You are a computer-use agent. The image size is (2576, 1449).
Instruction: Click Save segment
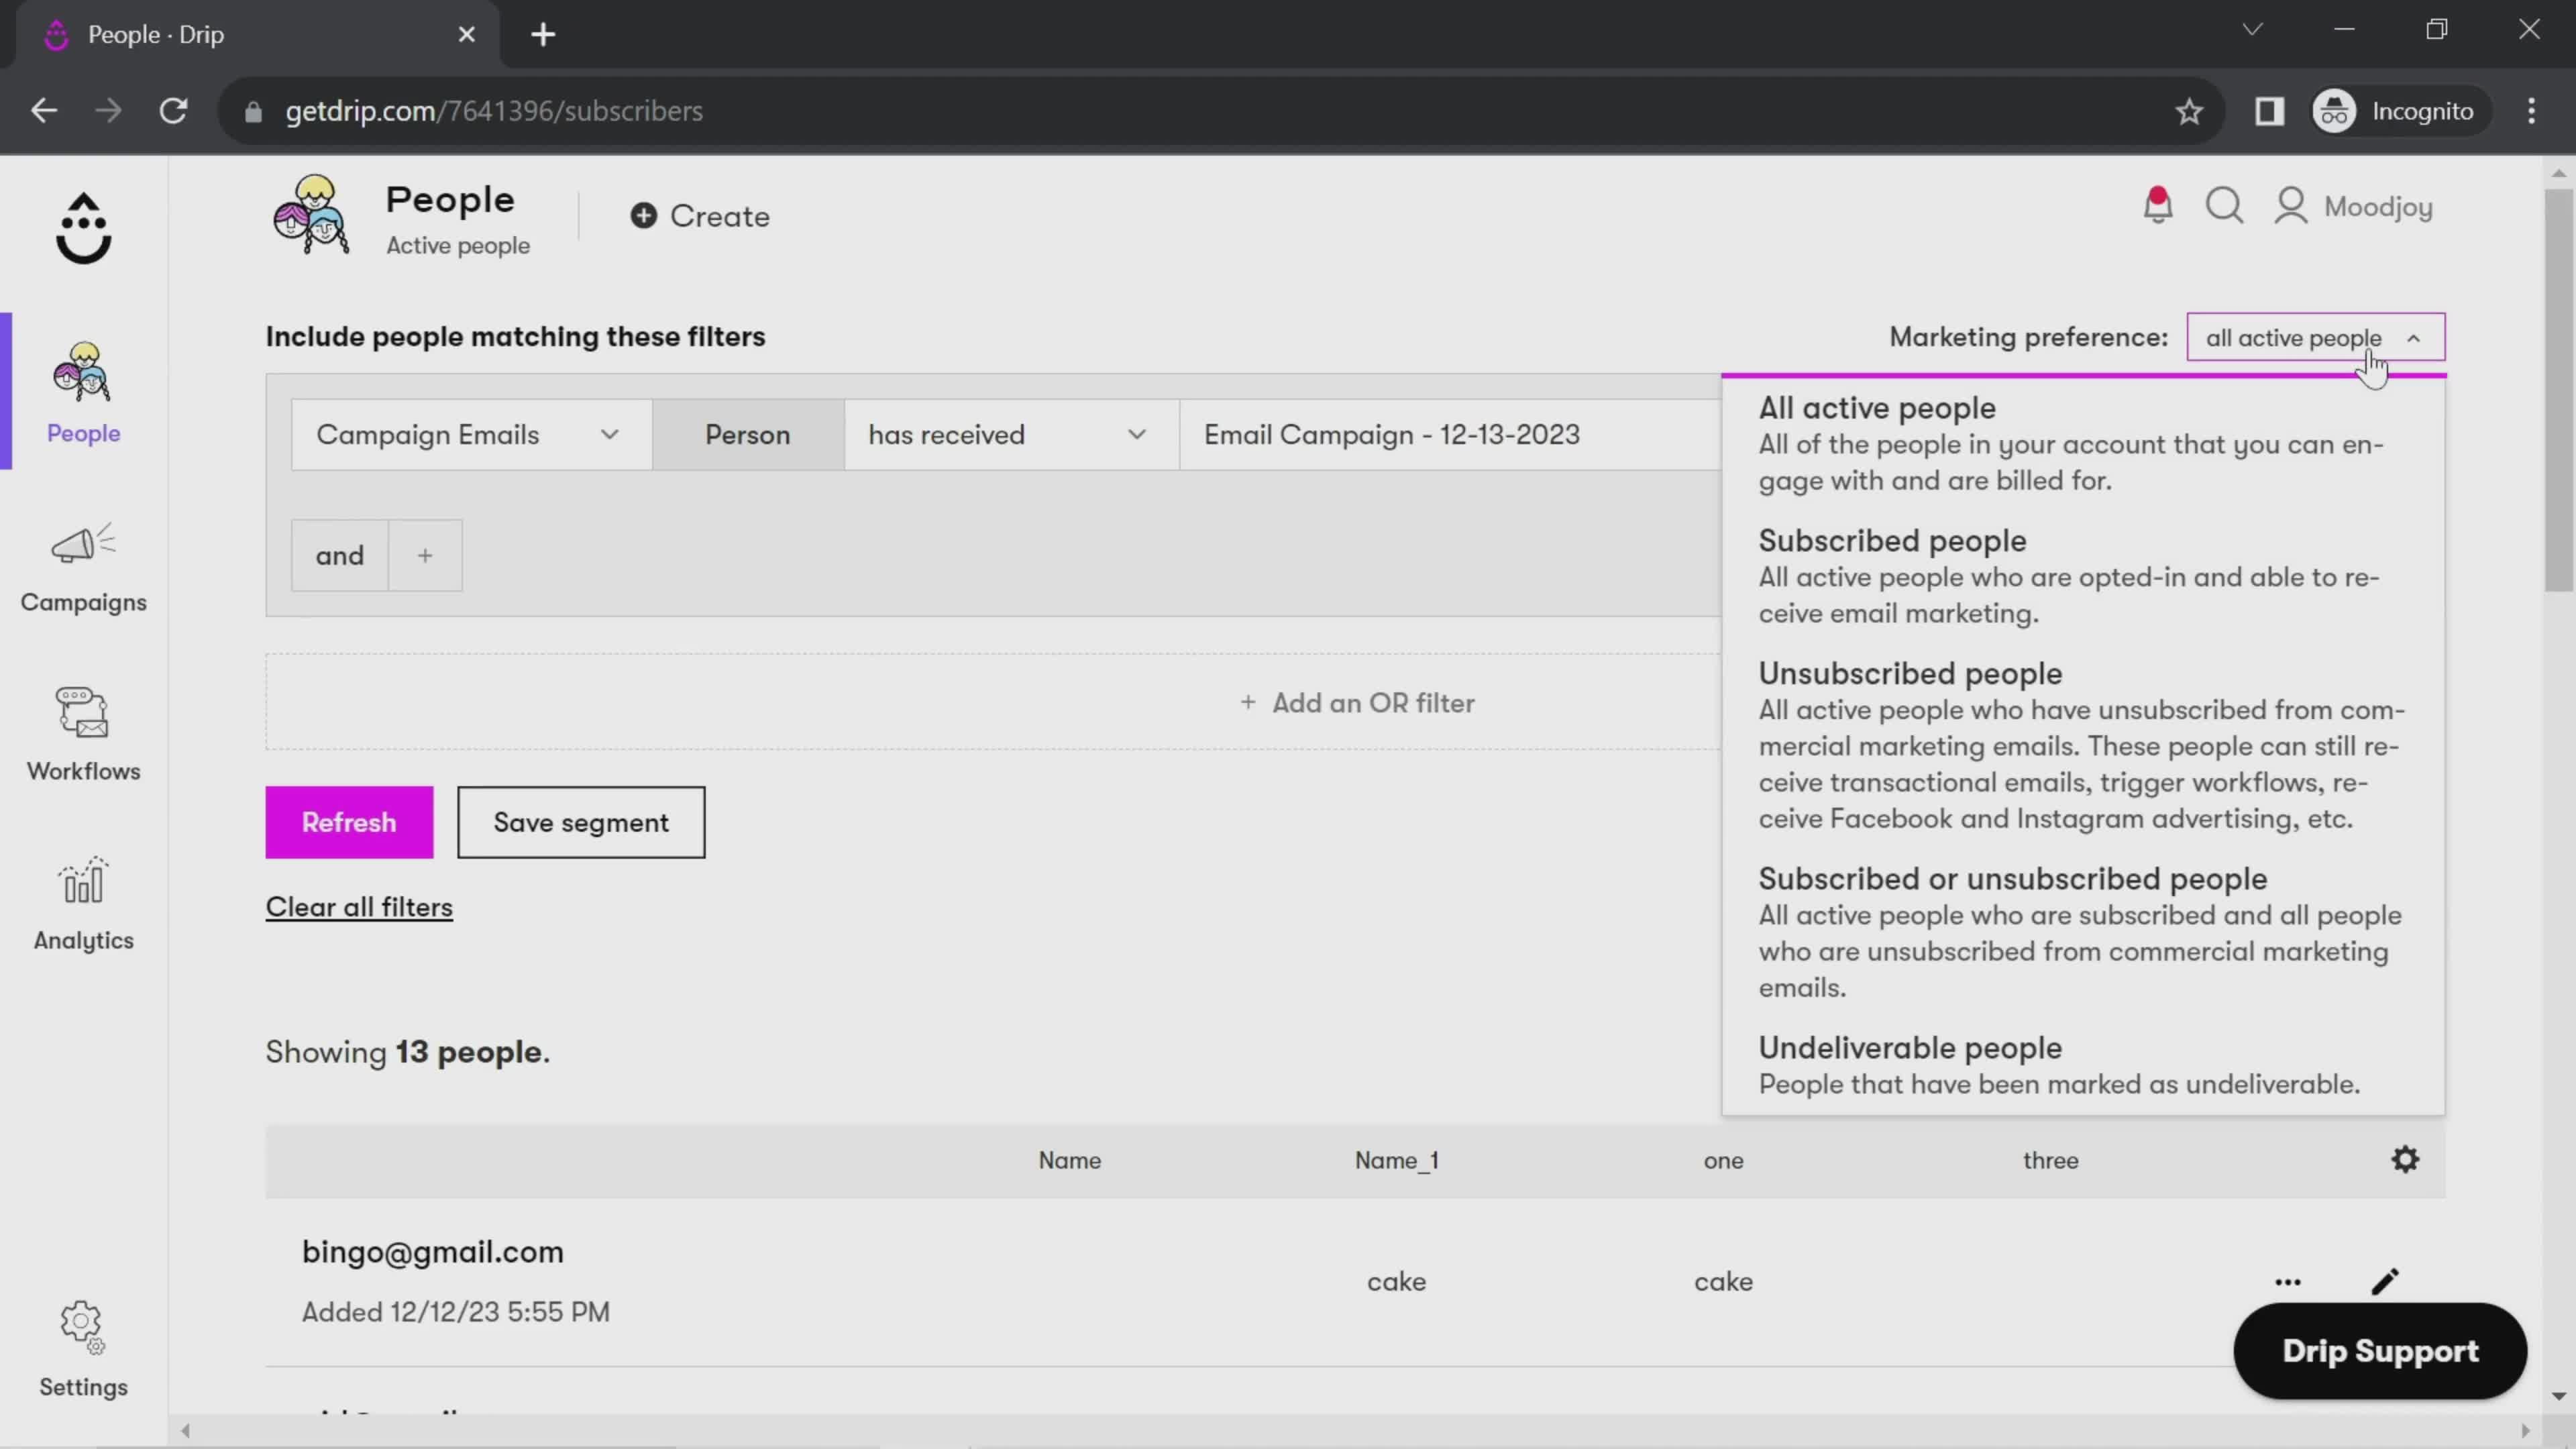click(x=581, y=822)
